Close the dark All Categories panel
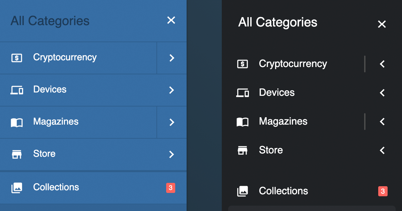Image resolution: width=402 pixels, height=211 pixels. point(382,24)
